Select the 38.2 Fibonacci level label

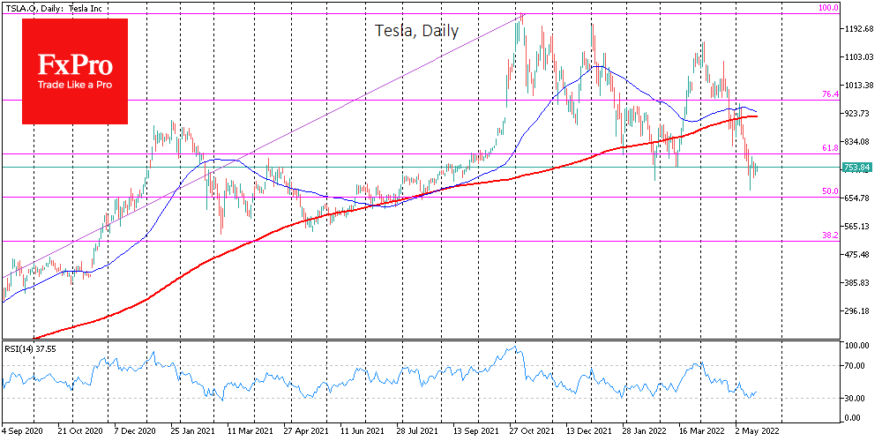(x=829, y=235)
